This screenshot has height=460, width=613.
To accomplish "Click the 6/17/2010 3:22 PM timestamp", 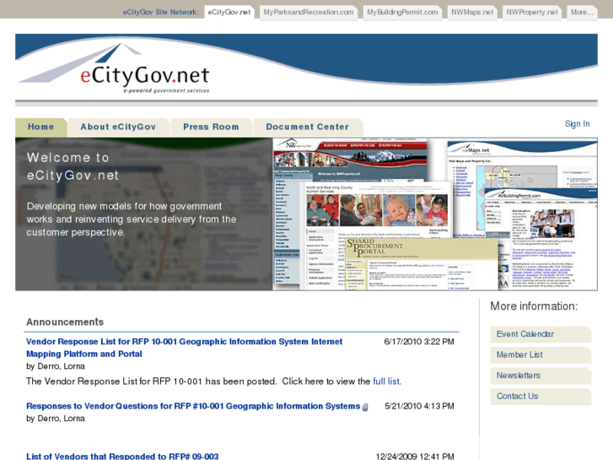I will [419, 342].
